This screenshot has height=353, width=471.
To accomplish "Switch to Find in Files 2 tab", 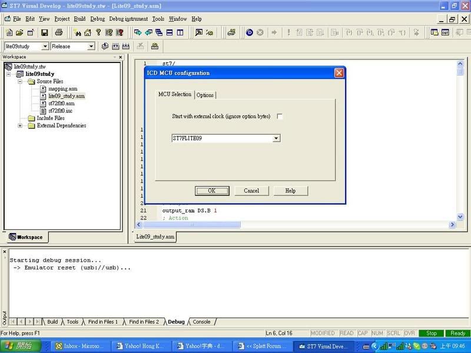I will point(144,322).
